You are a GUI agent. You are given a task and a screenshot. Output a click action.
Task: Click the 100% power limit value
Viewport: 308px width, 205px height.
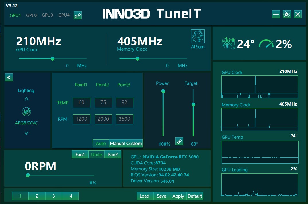pyautogui.click(x=164, y=144)
